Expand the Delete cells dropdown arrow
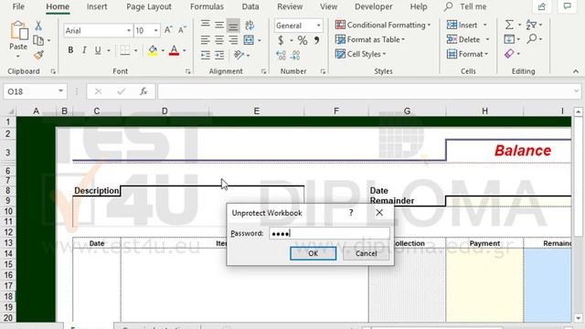The image size is (585, 329). click(x=487, y=39)
